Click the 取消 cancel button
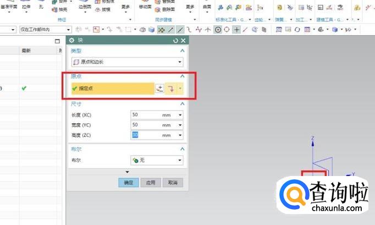Image resolution: width=375 pixels, height=225 pixels. click(173, 183)
